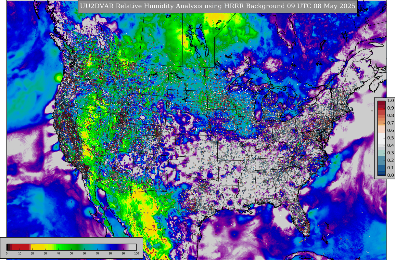The height and width of the screenshot is (260, 395).
Task: Pick the mint teal swatch of right colorbar
Action: coord(381,153)
